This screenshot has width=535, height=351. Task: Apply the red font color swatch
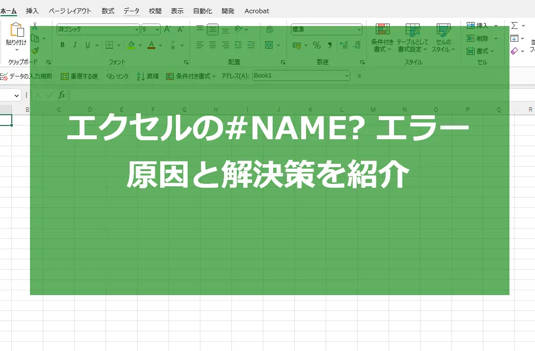(x=151, y=45)
